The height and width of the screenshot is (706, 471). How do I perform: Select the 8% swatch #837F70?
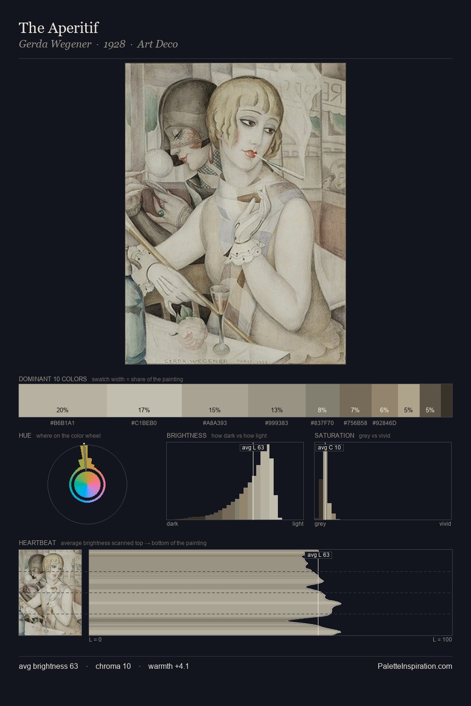[323, 401]
